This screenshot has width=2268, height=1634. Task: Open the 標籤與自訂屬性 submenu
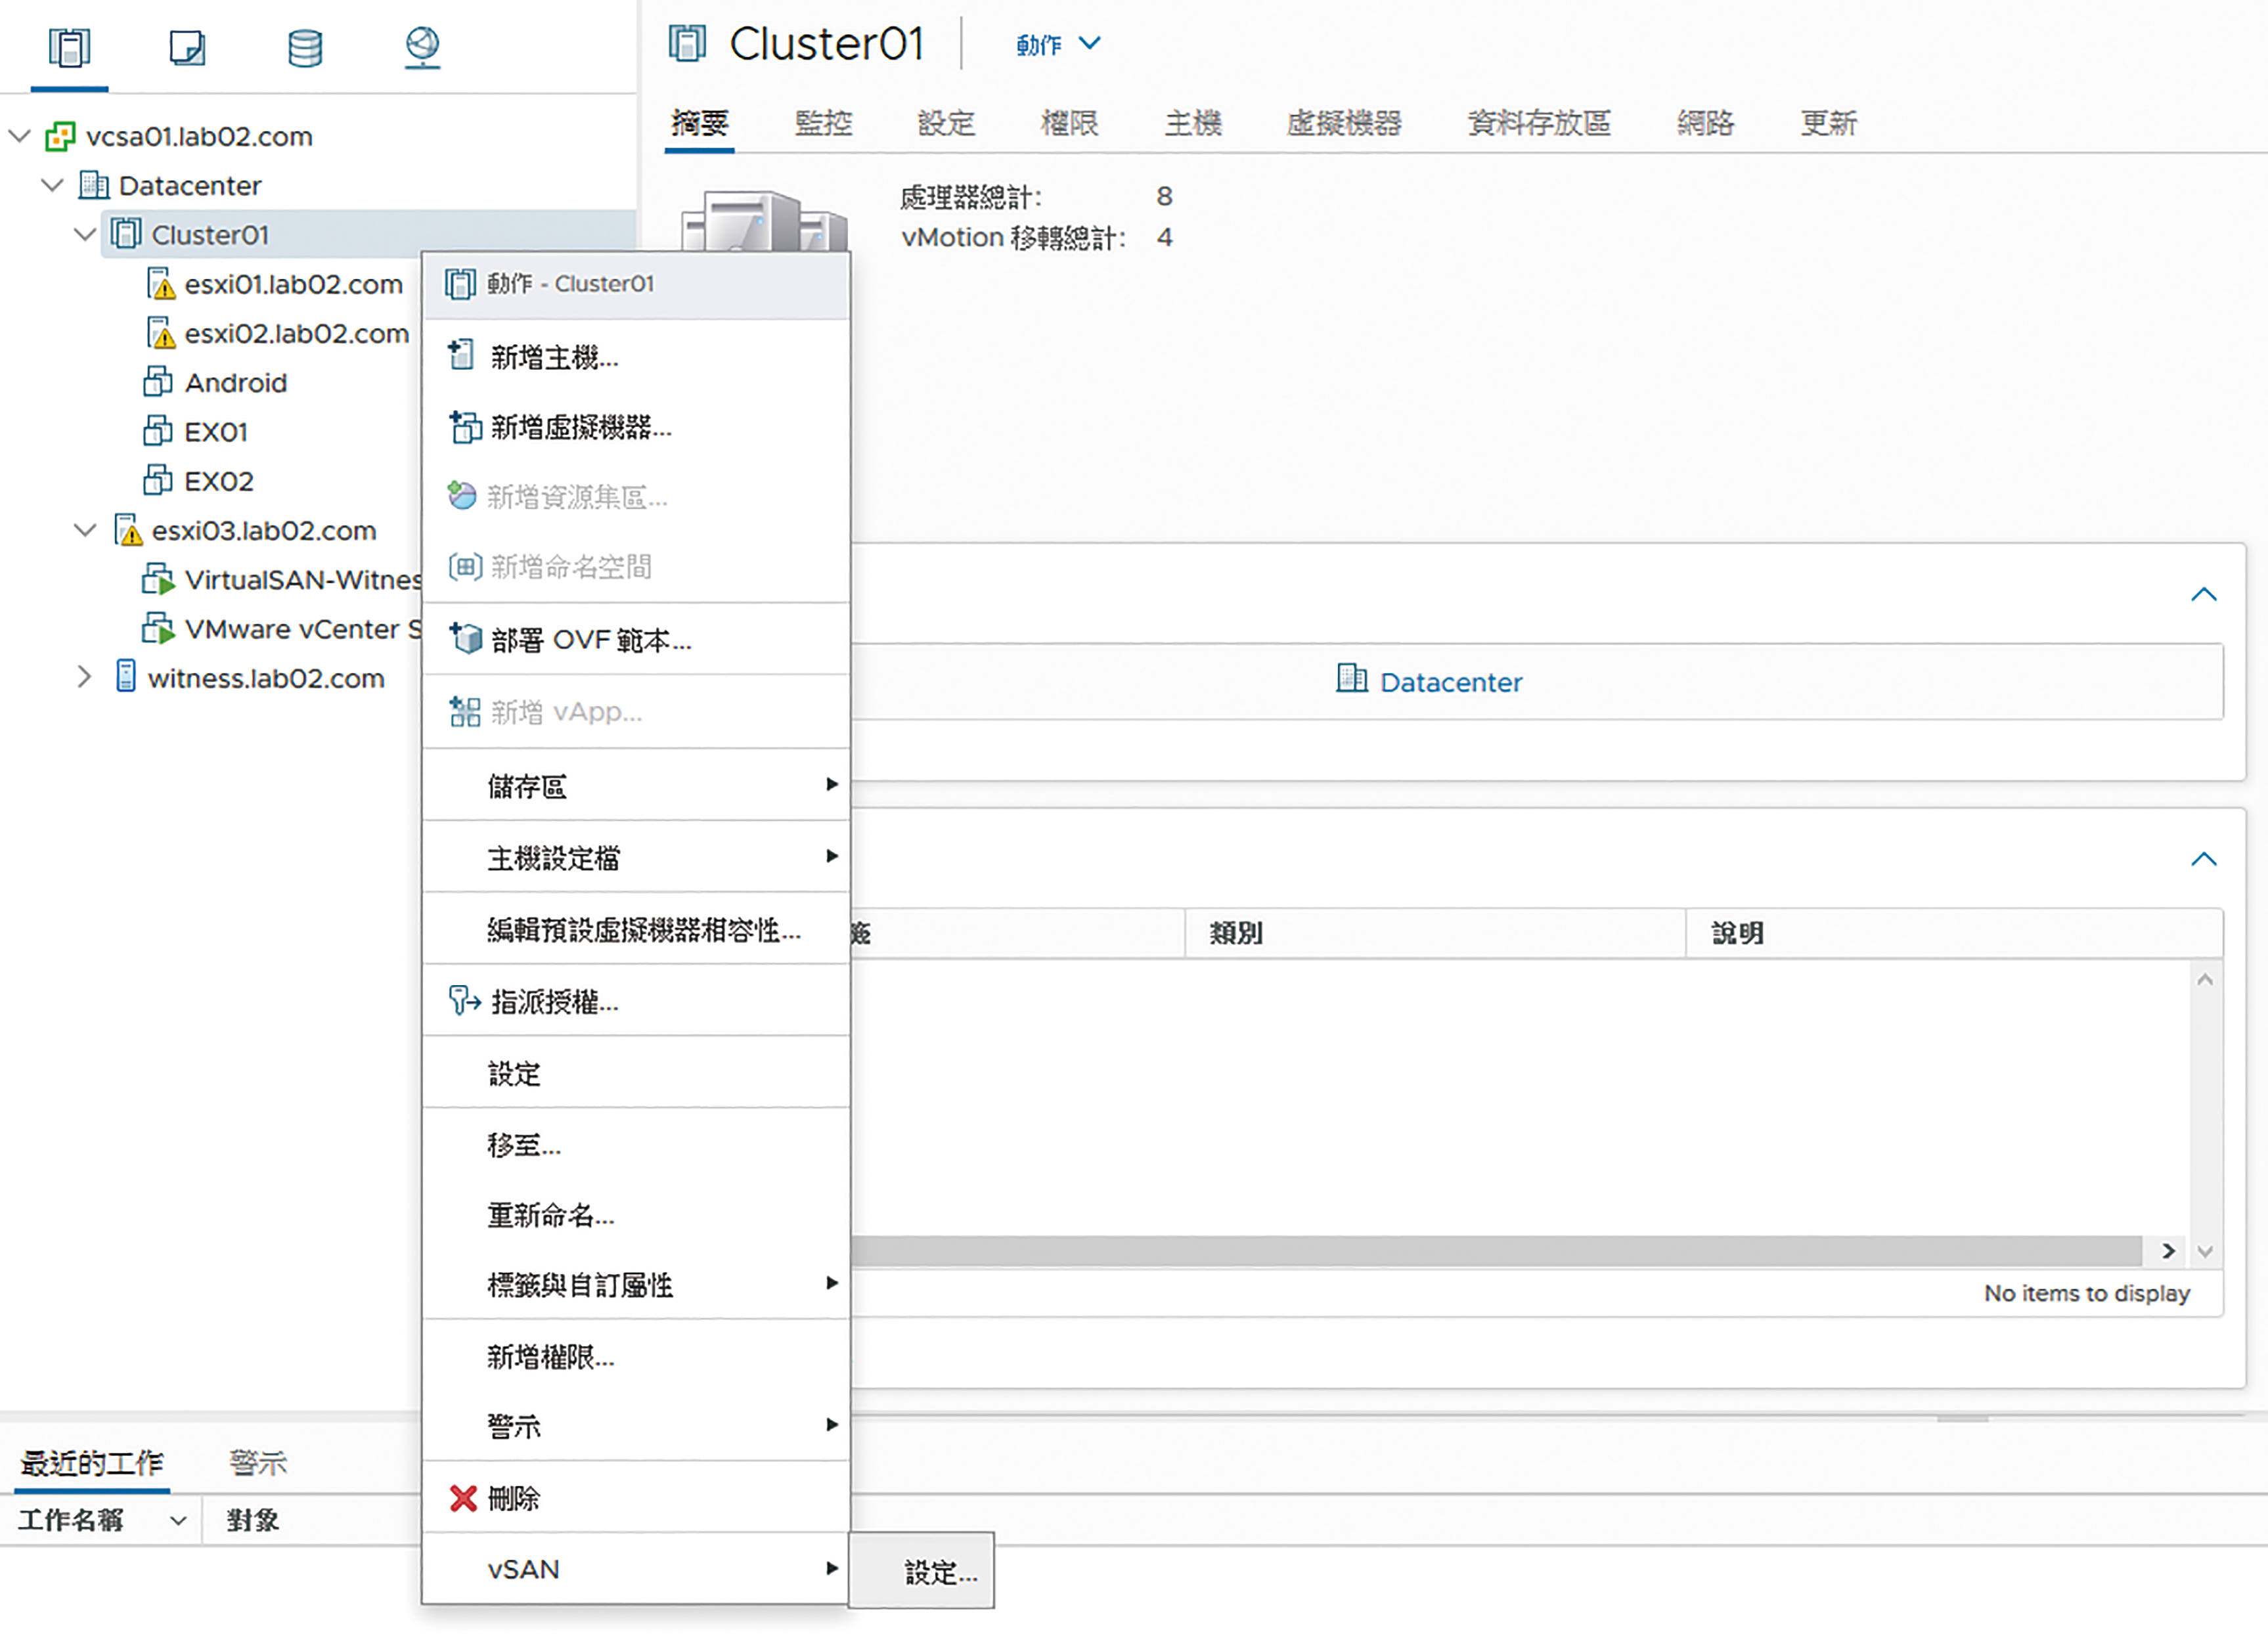tap(636, 1285)
